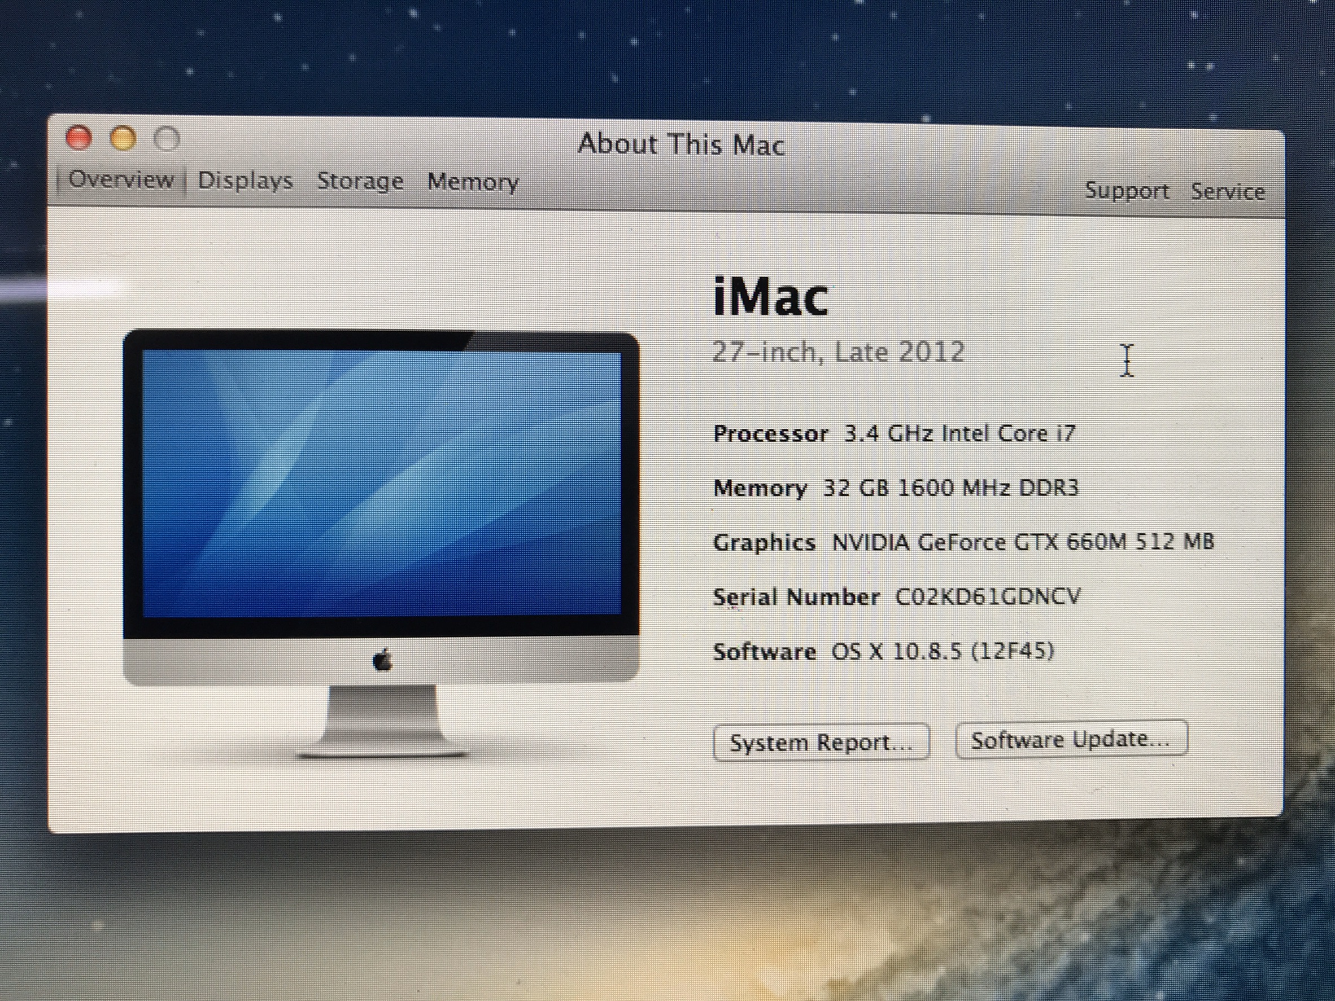
Task: Go to the Overview tab
Action: [x=121, y=179]
